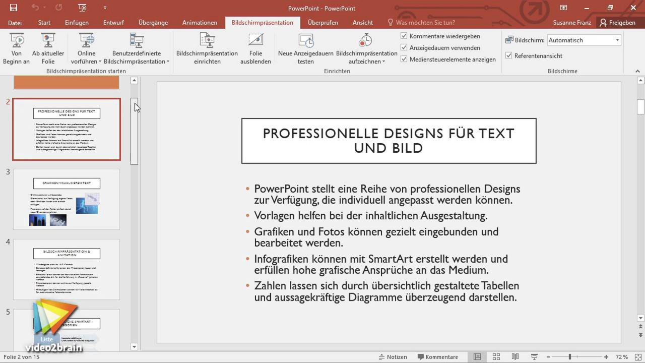Show Notizen pane from status bar

tap(393, 357)
